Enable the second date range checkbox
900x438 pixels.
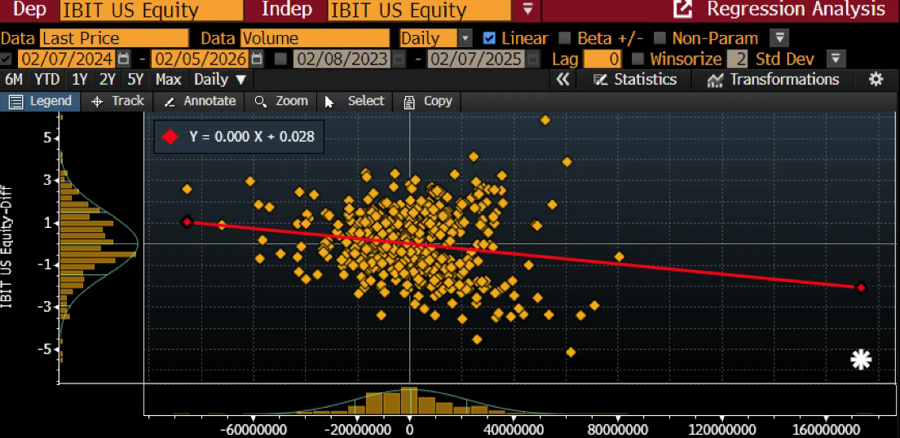click(x=280, y=59)
